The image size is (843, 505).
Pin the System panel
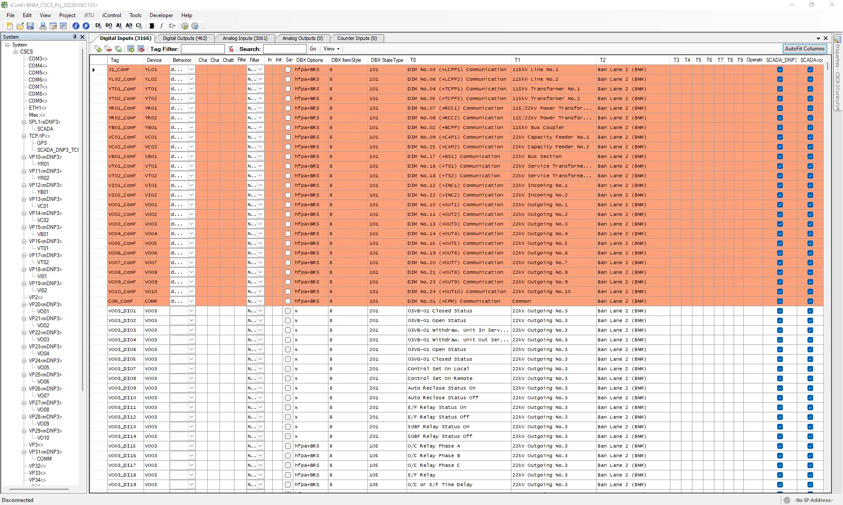pos(75,37)
